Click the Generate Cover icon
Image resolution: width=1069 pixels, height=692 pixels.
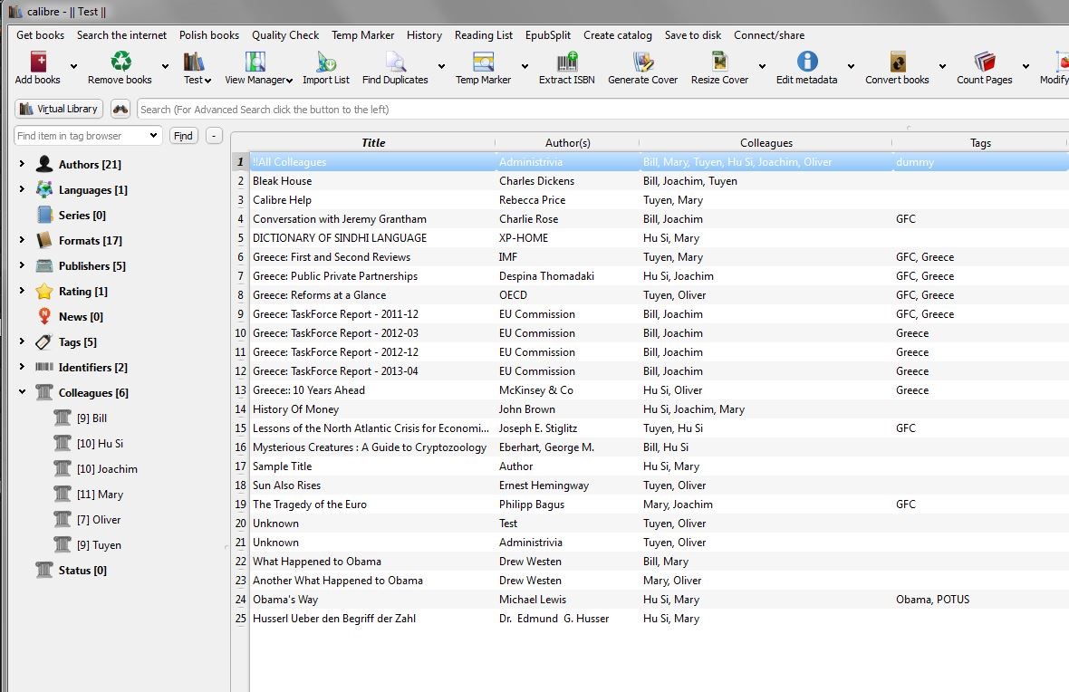(643, 62)
